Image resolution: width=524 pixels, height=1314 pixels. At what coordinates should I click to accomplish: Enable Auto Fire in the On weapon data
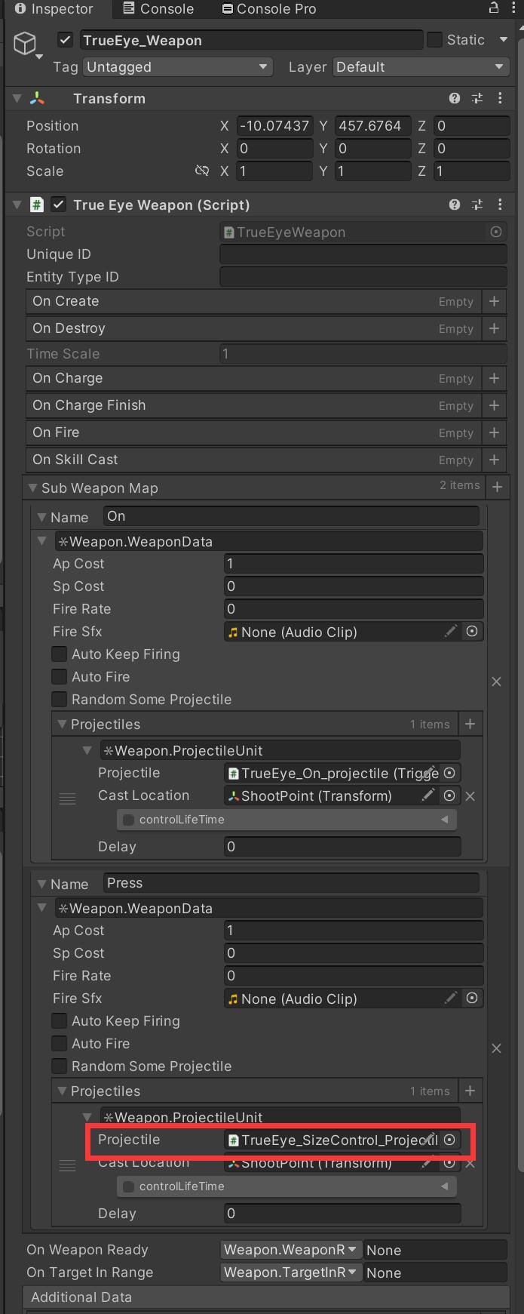point(59,677)
